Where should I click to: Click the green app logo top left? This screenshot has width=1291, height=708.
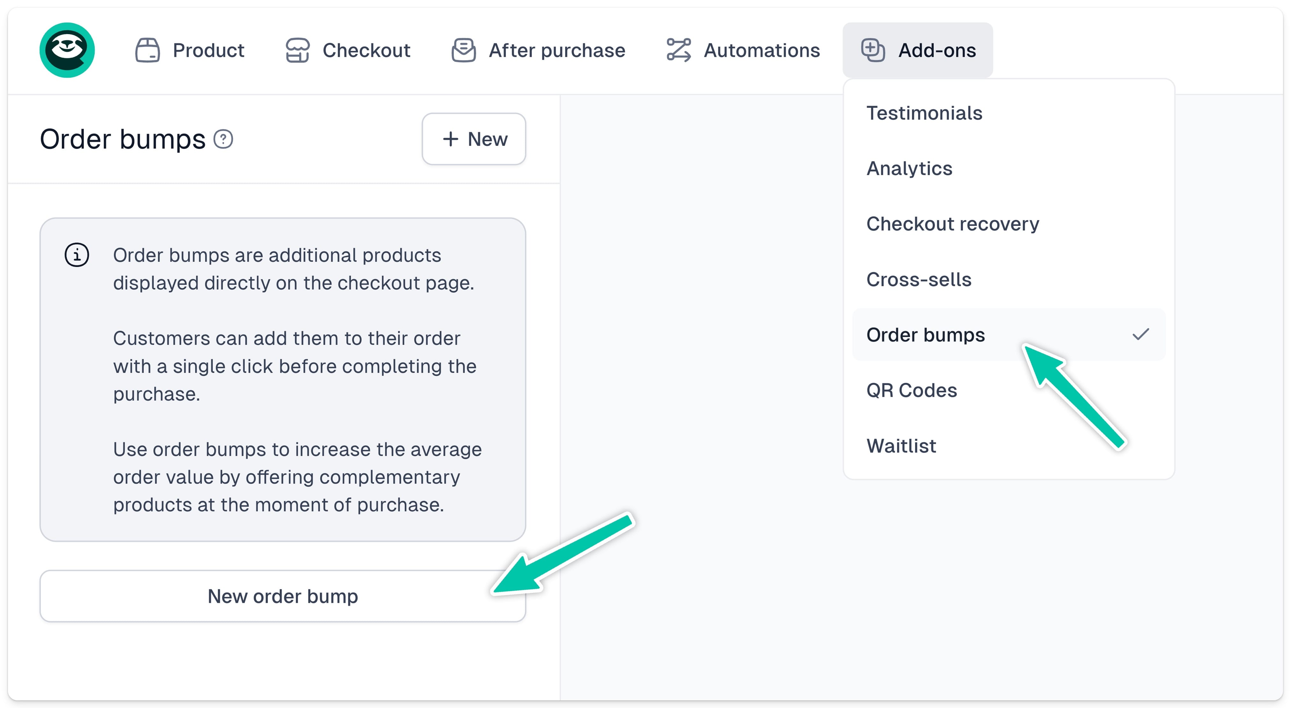click(x=69, y=49)
